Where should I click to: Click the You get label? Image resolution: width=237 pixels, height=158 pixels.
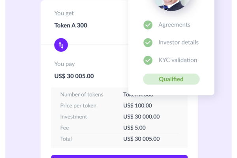[x=64, y=13]
